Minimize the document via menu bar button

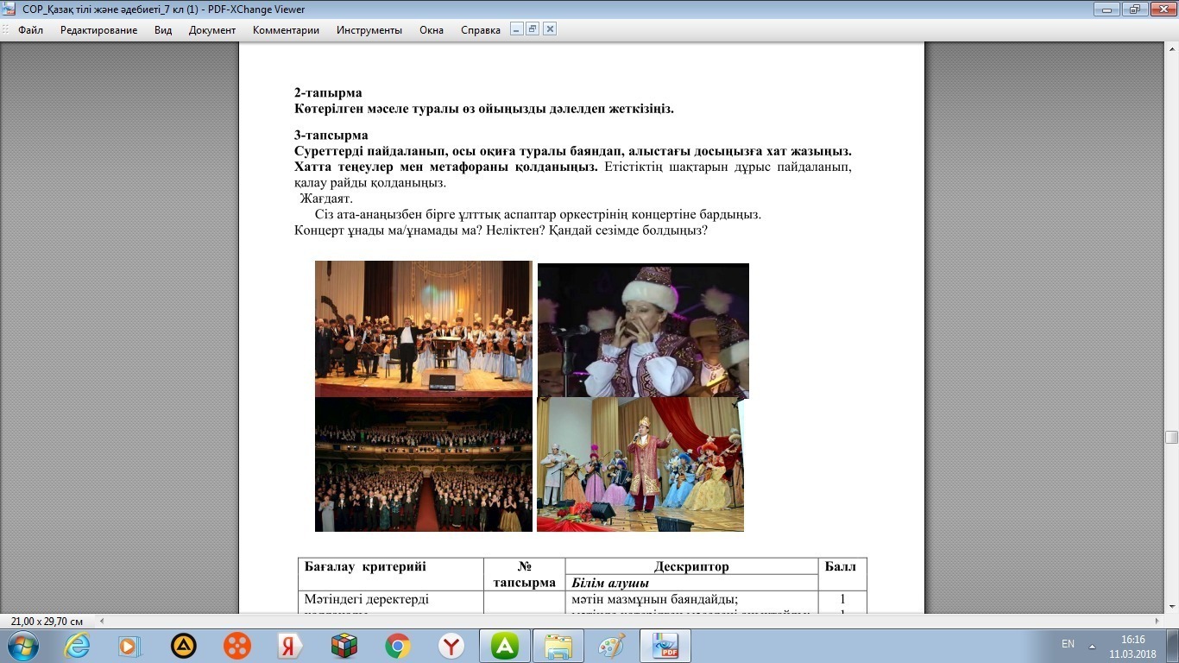(x=517, y=28)
